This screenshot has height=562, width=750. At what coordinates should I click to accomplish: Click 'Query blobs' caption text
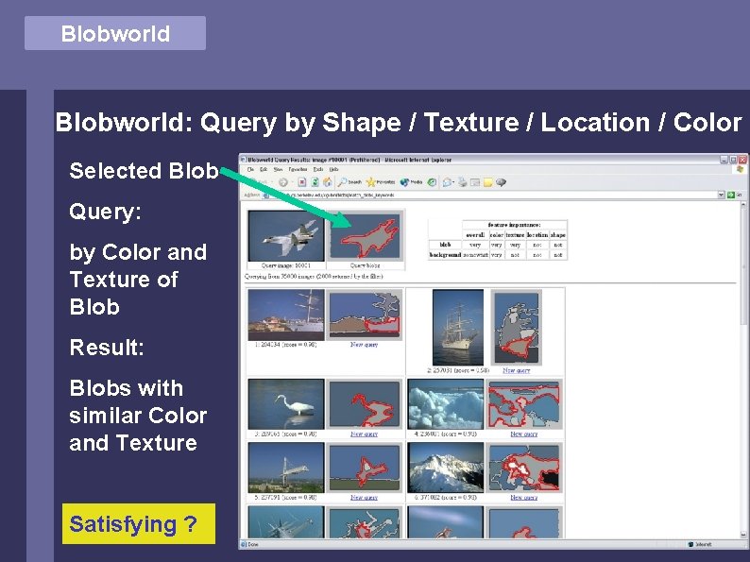(365, 265)
